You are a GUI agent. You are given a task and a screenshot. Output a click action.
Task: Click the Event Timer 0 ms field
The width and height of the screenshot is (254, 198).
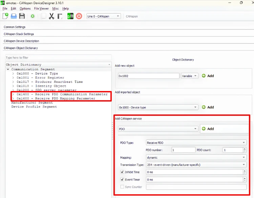[194, 179]
